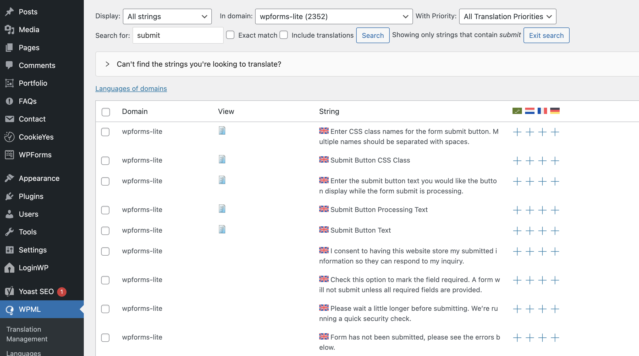
Task: Click the Media library icon
Action: point(9,30)
